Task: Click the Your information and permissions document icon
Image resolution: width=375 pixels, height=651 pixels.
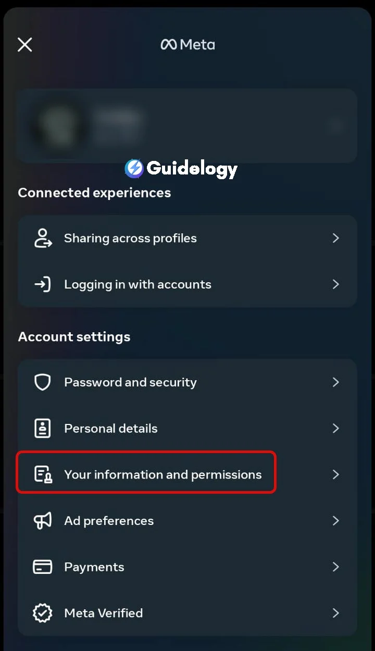Action: [x=43, y=474]
